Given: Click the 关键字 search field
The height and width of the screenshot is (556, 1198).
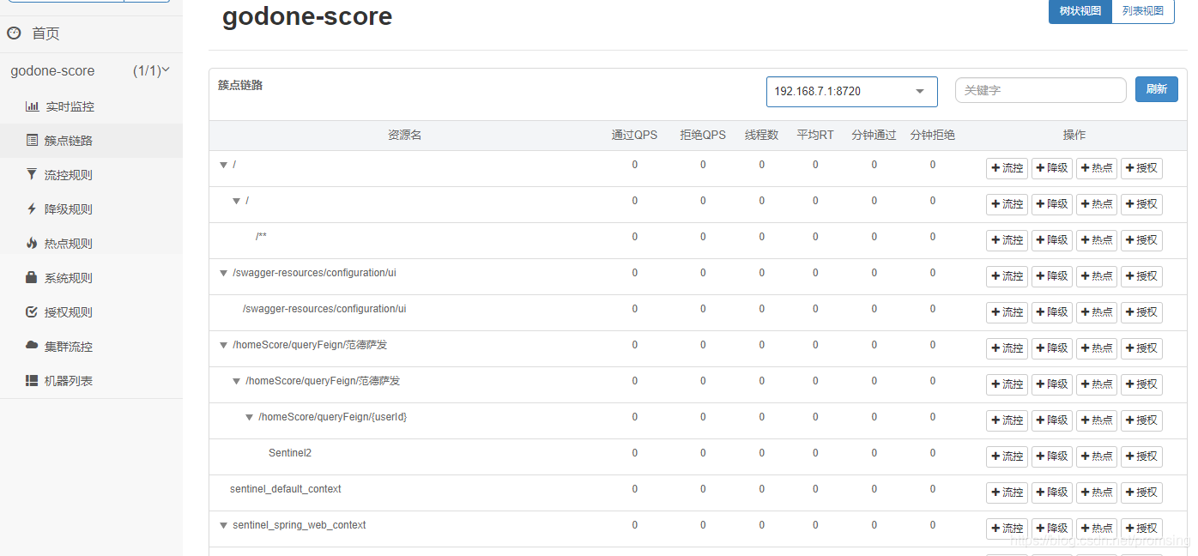Looking at the screenshot, I should click(1040, 90).
